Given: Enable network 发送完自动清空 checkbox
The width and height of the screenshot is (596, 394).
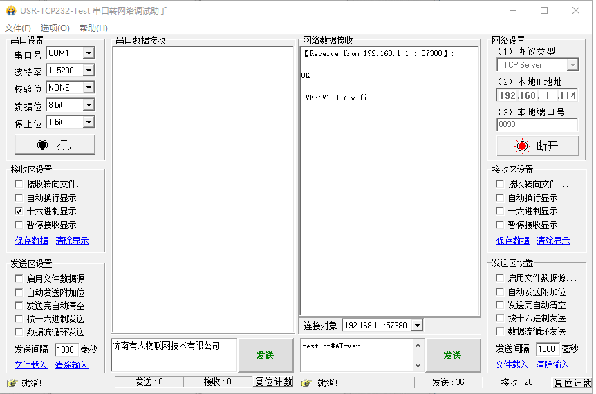Looking at the screenshot, I should (500, 305).
